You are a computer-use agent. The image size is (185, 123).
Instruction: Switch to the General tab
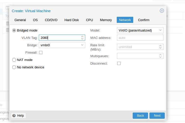coord(20,20)
